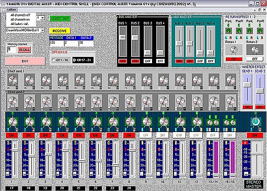This screenshot has height=191, width=267.
Task: Choose 'All channels on' menu entry
Action: (x=20, y=19)
